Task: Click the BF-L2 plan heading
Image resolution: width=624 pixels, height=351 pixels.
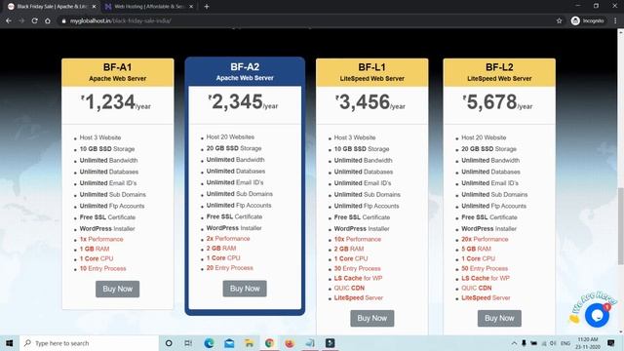Action: (499, 67)
